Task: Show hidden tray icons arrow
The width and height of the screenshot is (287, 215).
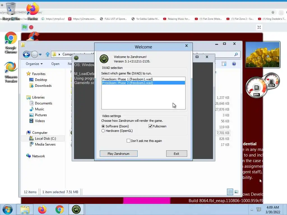Action: (252, 210)
